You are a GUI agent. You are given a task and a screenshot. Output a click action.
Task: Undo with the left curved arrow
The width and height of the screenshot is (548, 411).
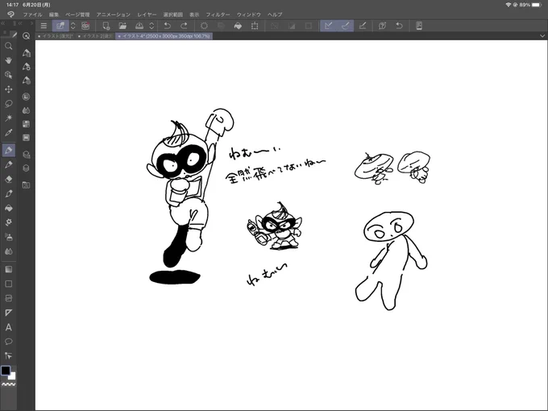(168, 26)
